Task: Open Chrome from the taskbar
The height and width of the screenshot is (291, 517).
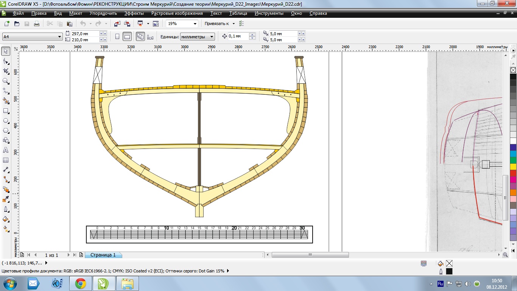Action: click(80, 283)
